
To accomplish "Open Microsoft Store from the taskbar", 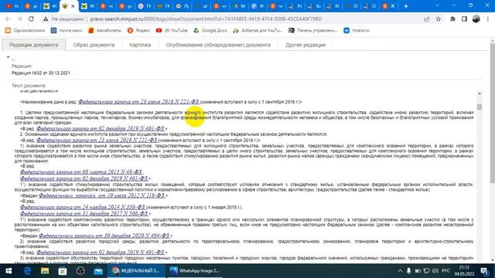I will point(63,271).
